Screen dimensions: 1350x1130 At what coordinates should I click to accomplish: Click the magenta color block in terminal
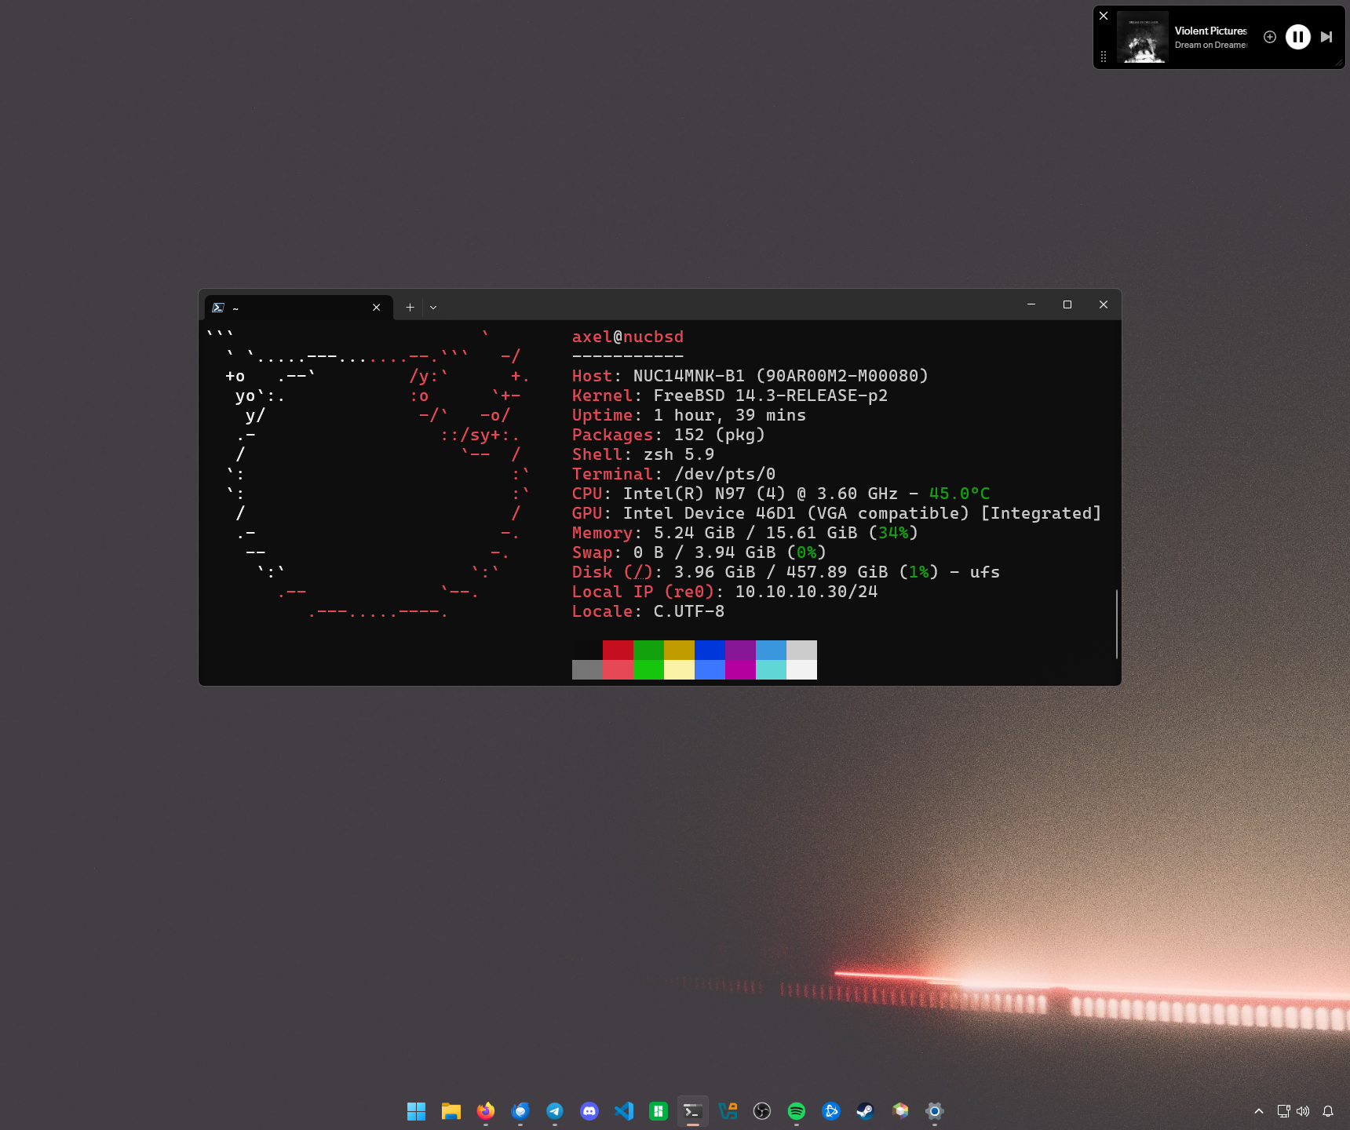point(740,669)
